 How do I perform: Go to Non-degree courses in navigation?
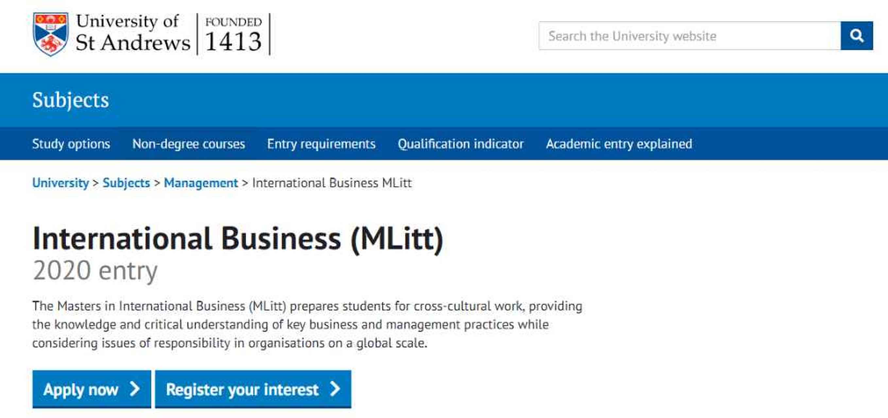coord(189,144)
